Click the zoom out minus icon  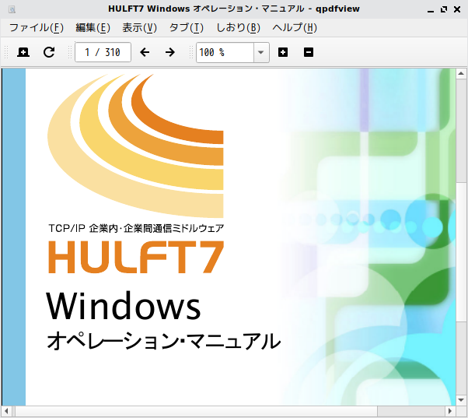(309, 52)
